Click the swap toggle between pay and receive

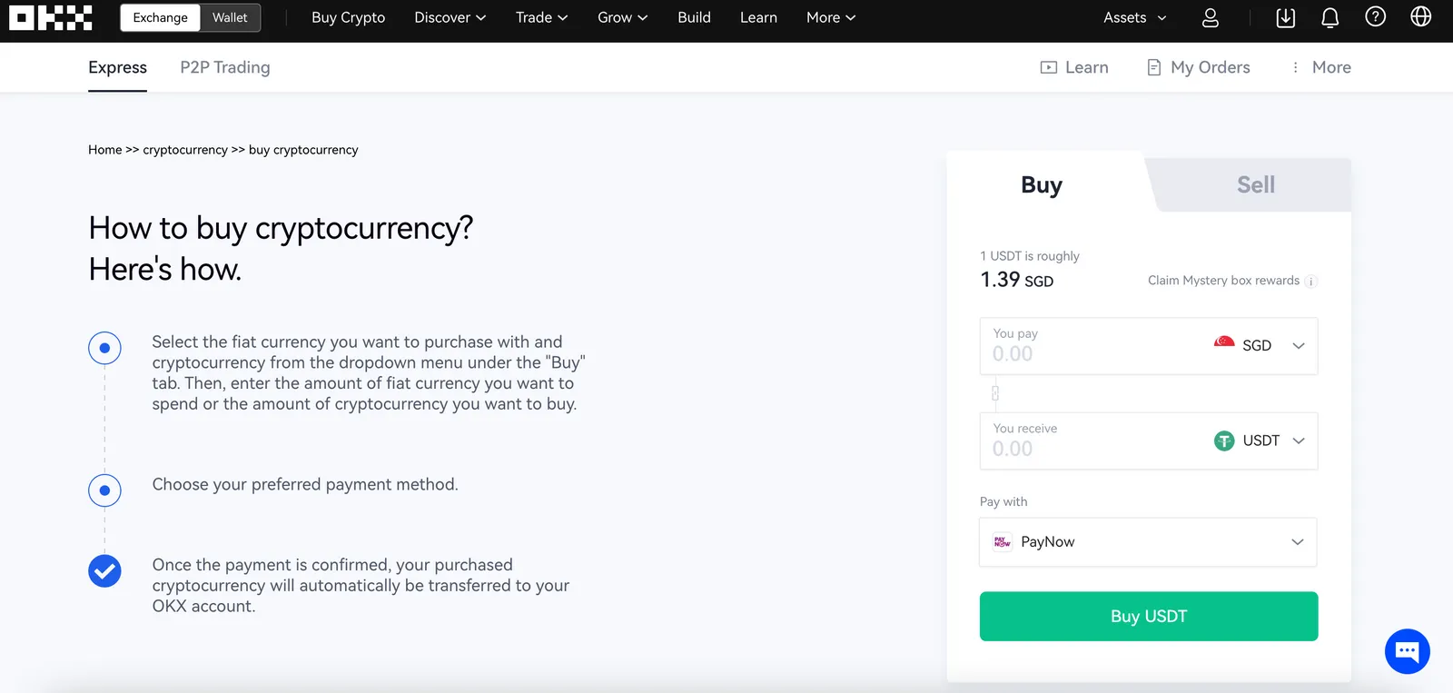pos(995,393)
